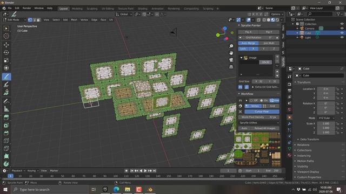Click the viewport pan hand icon

pyautogui.click(x=231, y=53)
